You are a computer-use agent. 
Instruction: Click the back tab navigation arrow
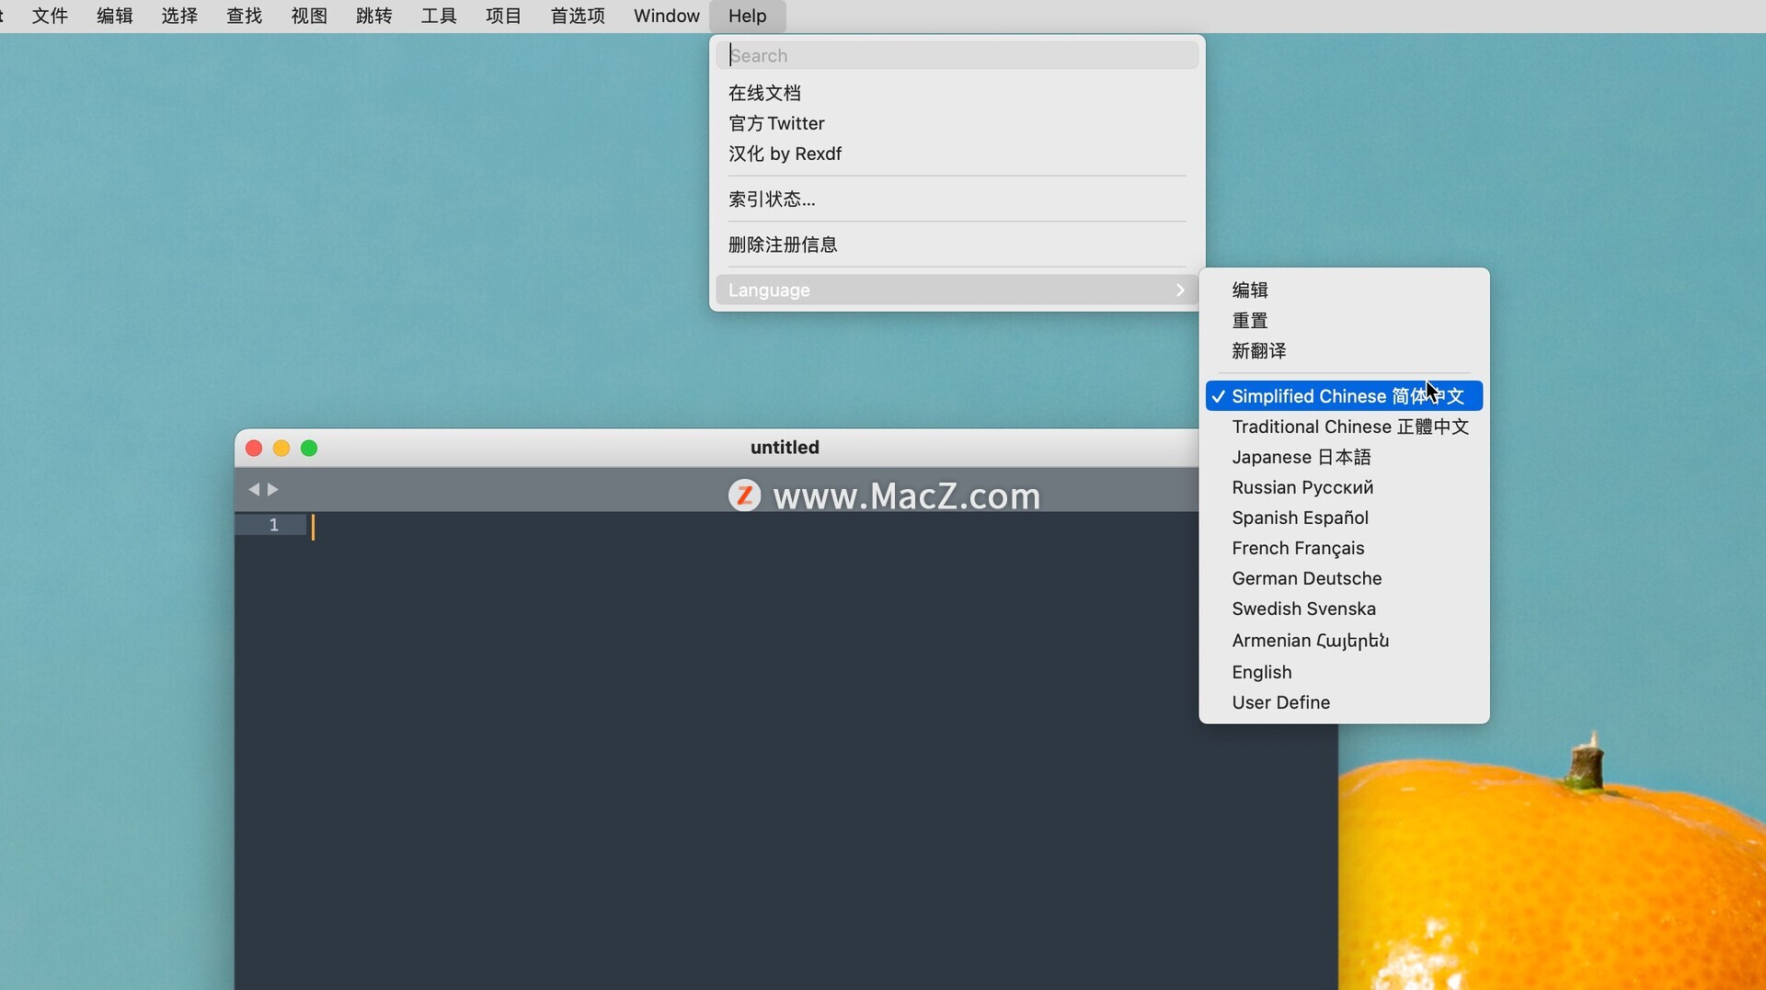coord(253,490)
